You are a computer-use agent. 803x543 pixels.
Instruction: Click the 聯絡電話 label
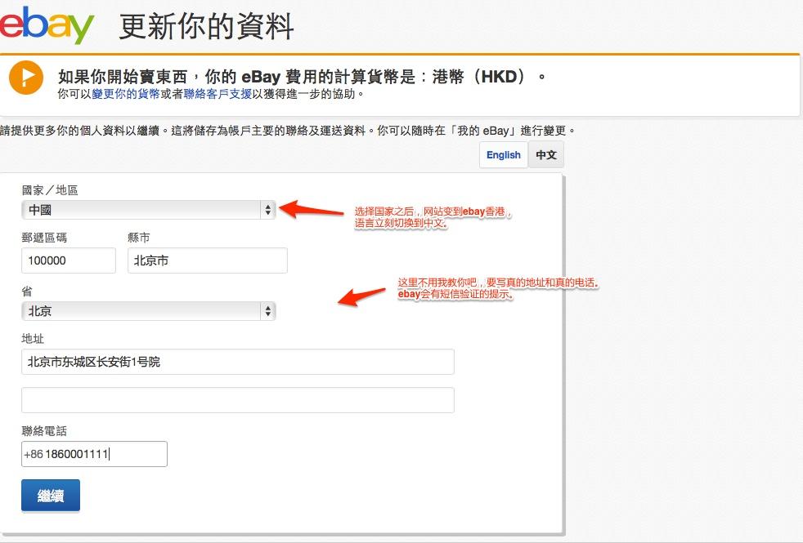point(44,431)
